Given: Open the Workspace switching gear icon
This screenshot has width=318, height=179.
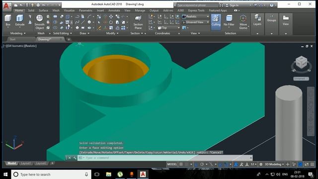Looking at the screenshot, I should (261, 164).
